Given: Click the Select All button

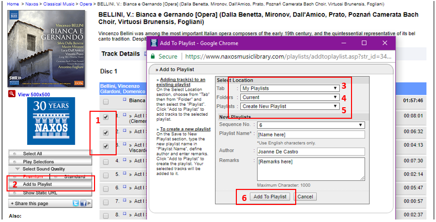Looking at the screenshot, I should tap(50, 153).
